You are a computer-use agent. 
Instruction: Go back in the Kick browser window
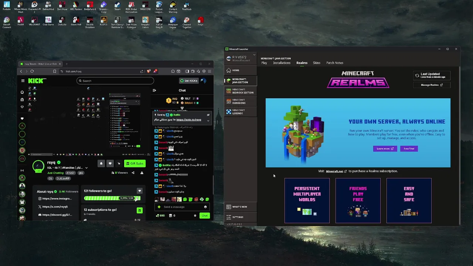pyautogui.click(x=21, y=71)
